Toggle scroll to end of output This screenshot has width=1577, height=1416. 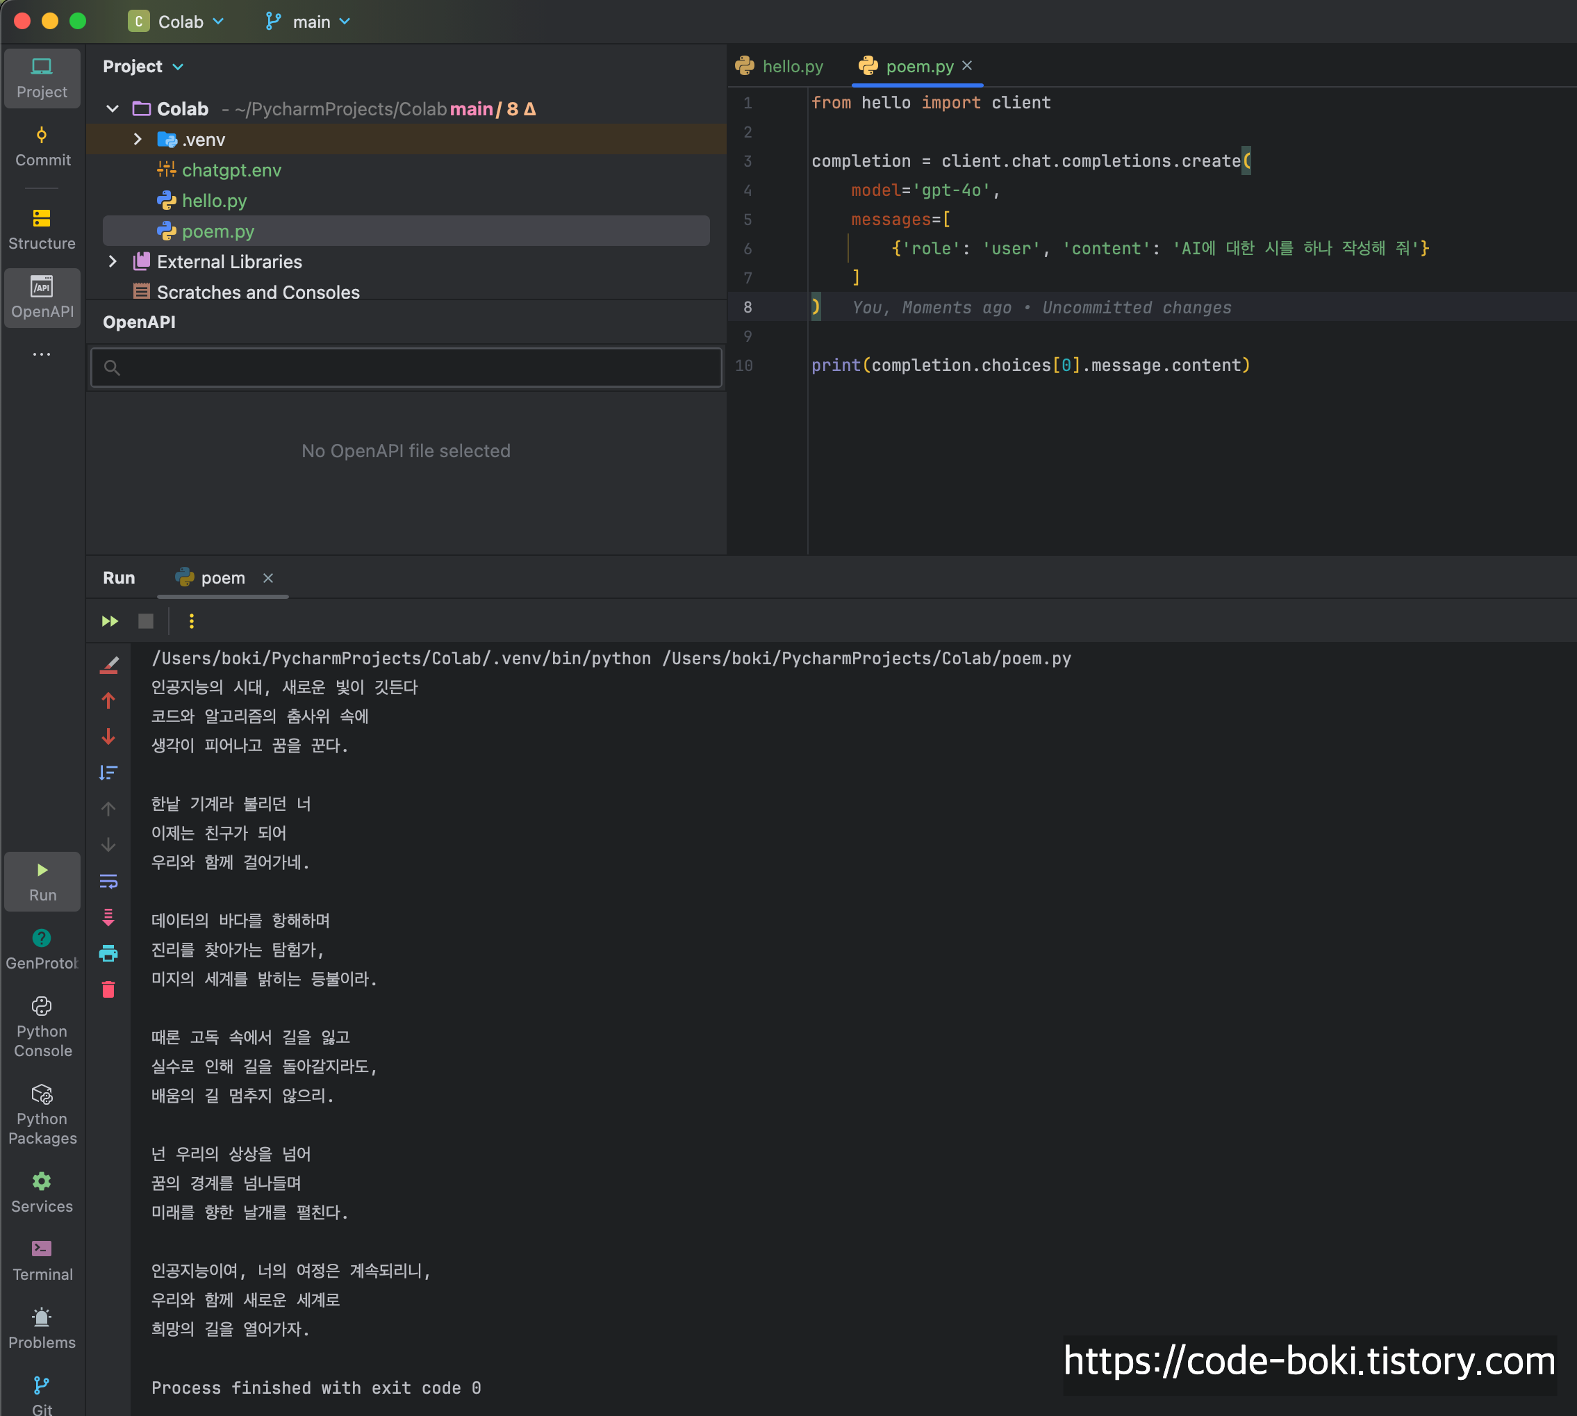pyautogui.click(x=108, y=917)
